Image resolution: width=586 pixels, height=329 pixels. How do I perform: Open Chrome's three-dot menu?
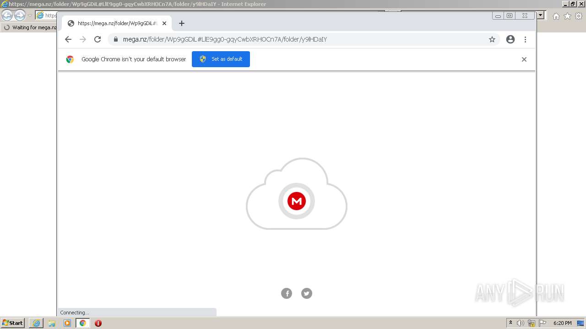click(x=526, y=39)
